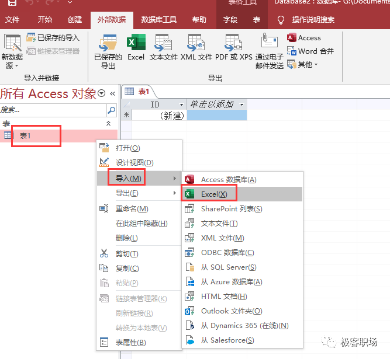Switch to the 字段 (Fields) ribbon tab
Image resolution: width=390 pixels, height=359 pixels.
[x=230, y=20]
